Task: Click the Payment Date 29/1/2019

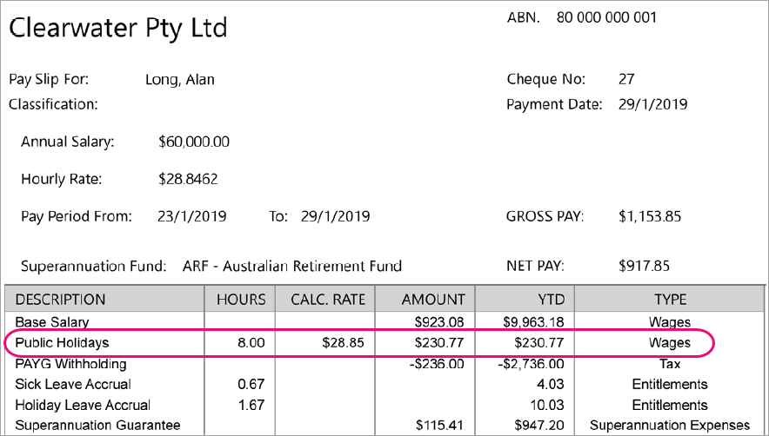Action: pos(652,104)
